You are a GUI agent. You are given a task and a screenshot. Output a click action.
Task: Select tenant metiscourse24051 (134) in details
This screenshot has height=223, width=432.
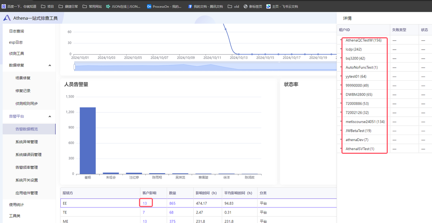point(365,122)
